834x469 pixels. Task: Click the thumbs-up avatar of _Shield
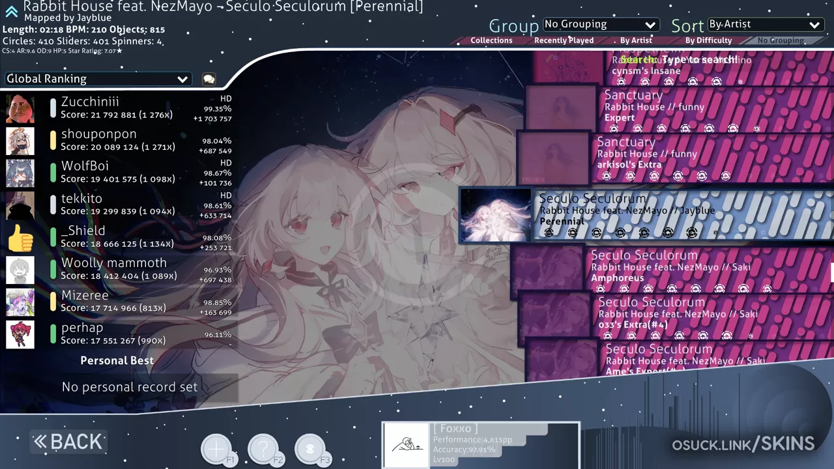[x=20, y=238]
